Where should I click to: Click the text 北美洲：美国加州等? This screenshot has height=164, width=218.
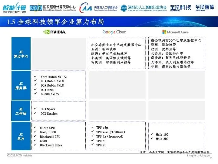click(167, 53)
